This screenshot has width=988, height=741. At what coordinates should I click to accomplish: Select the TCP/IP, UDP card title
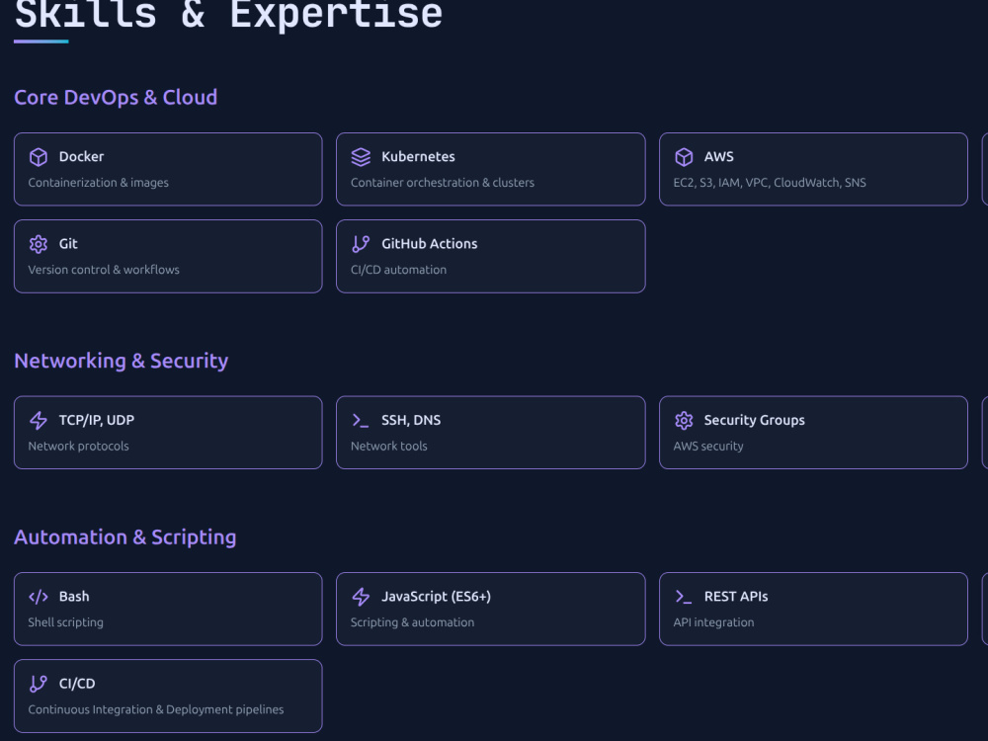click(97, 420)
